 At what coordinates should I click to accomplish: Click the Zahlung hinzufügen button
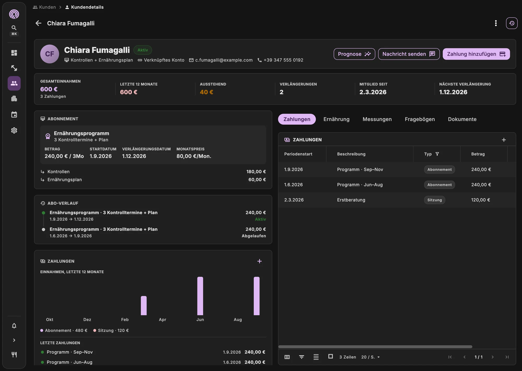476,54
